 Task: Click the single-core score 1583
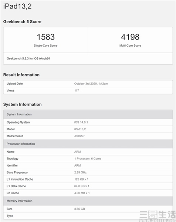[x=46, y=37]
